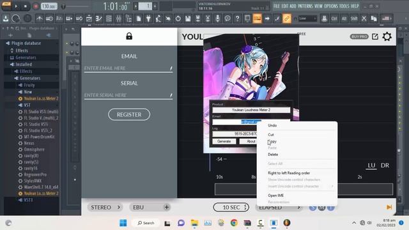Toggle the Ctrl key button
The height and width of the screenshot is (230, 409).
(x=334, y=19)
